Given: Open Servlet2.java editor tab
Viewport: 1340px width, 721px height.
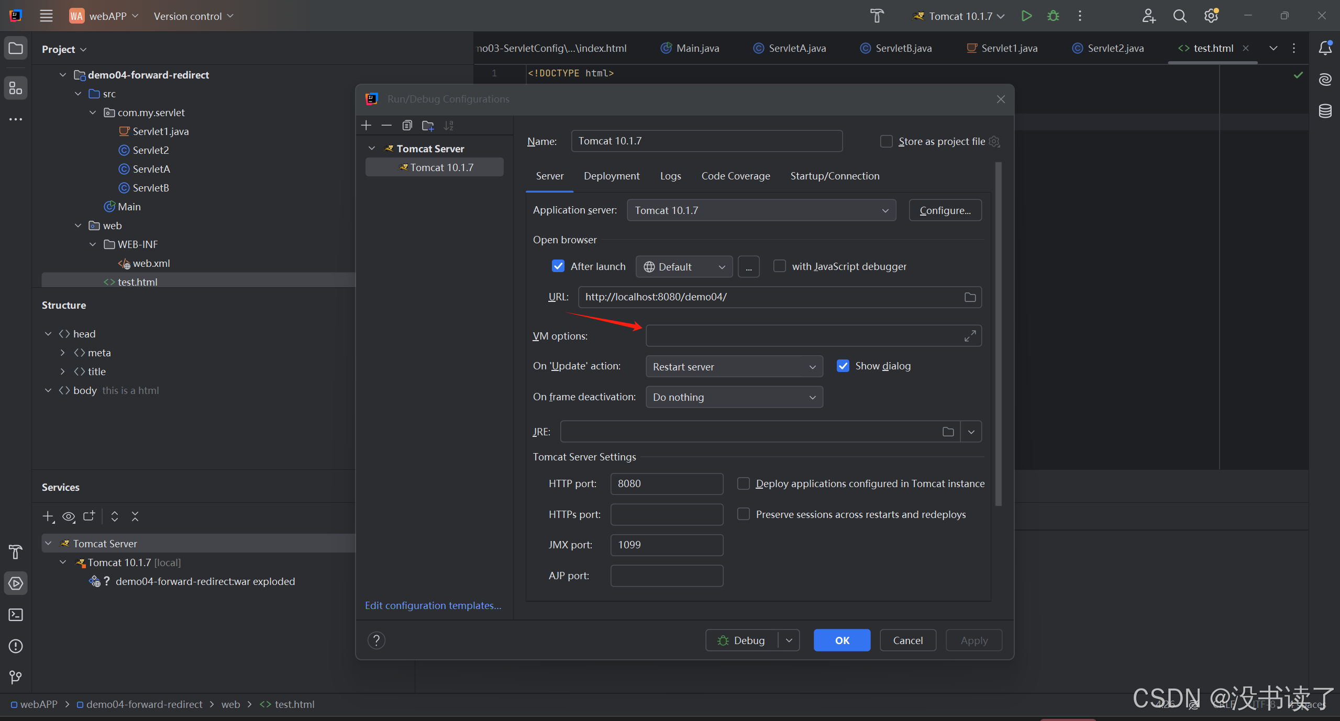Looking at the screenshot, I should (1108, 48).
